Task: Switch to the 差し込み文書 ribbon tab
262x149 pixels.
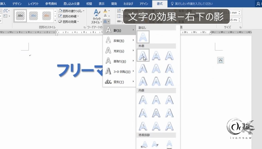Action: pos(71,4)
